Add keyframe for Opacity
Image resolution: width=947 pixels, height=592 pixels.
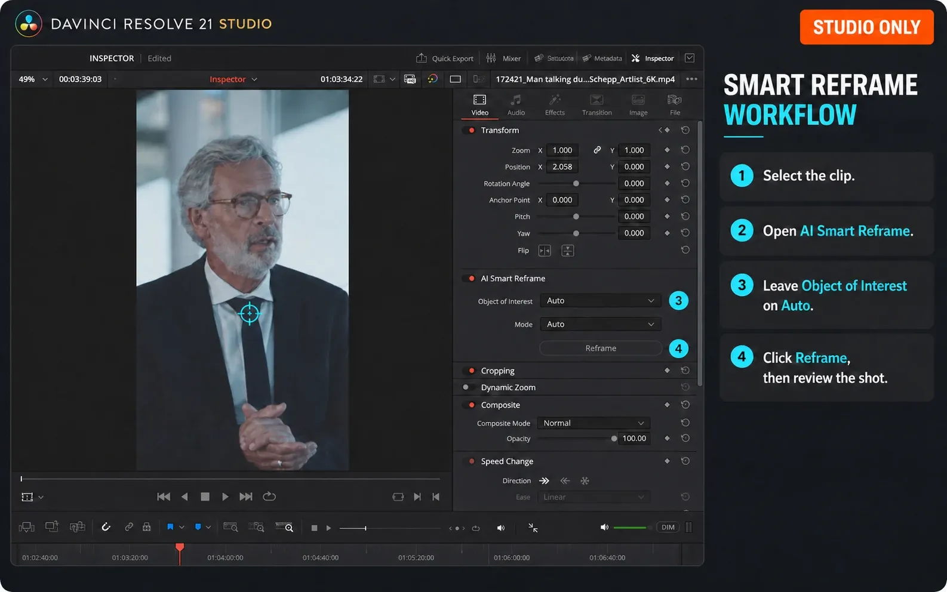[x=667, y=438]
